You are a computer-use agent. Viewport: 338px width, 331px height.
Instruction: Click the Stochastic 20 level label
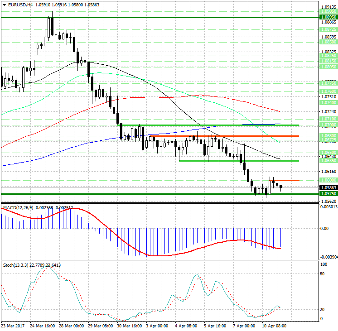click(322, 309)
